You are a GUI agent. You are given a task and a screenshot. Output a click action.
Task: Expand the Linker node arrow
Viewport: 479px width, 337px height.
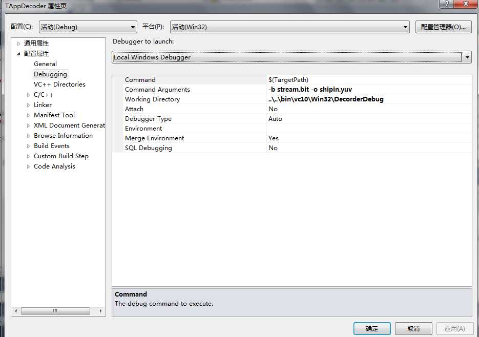[x=28, y=105]
